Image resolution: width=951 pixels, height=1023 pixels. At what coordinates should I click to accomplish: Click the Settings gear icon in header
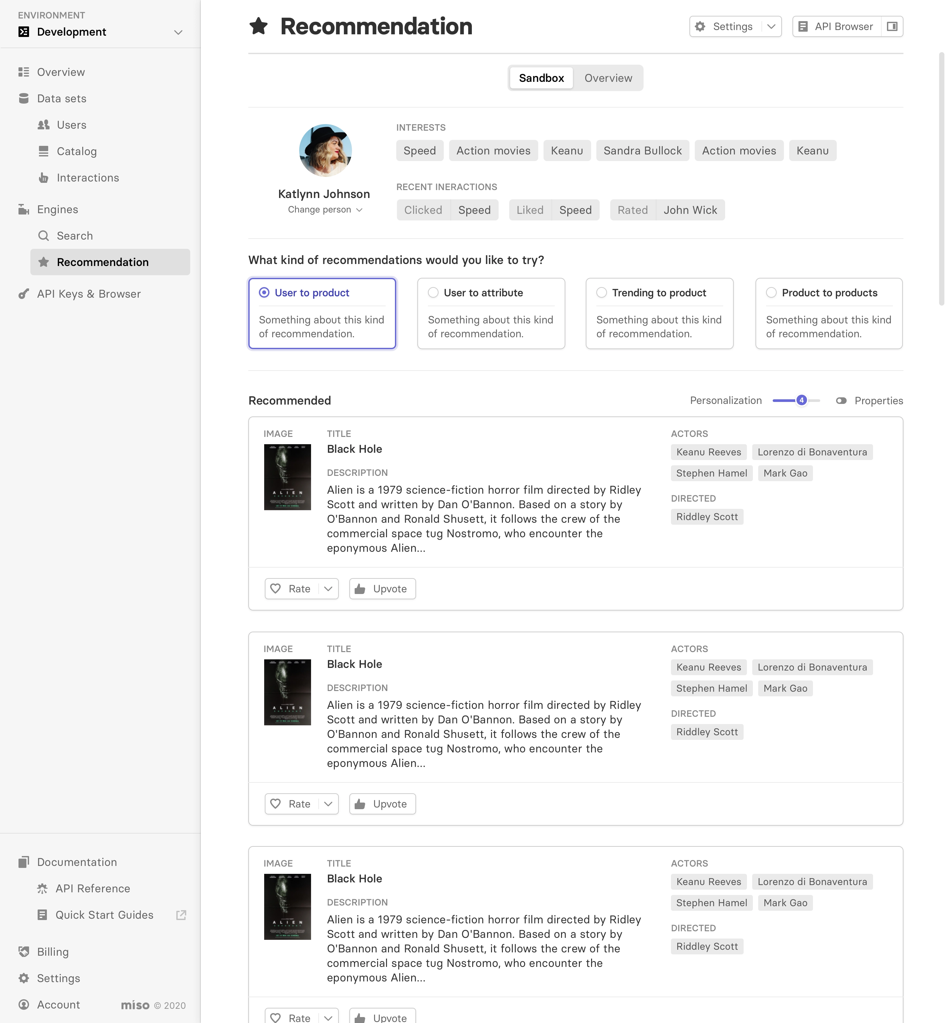[700, 26]
